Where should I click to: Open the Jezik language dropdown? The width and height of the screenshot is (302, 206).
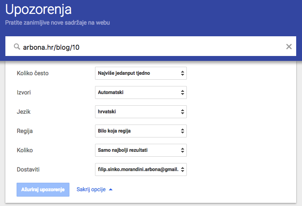tap(141, 112)
